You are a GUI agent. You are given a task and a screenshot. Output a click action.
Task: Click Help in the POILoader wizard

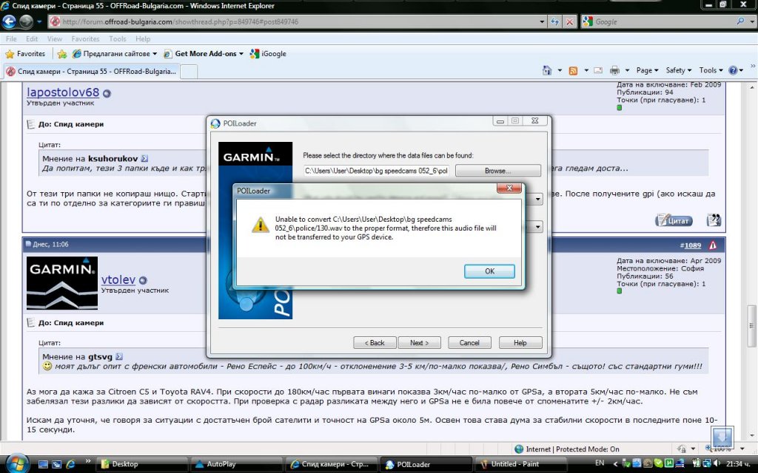(520, 343)
